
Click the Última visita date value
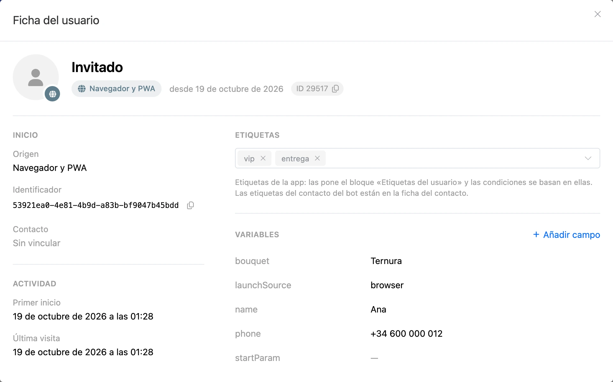point(83,352)
